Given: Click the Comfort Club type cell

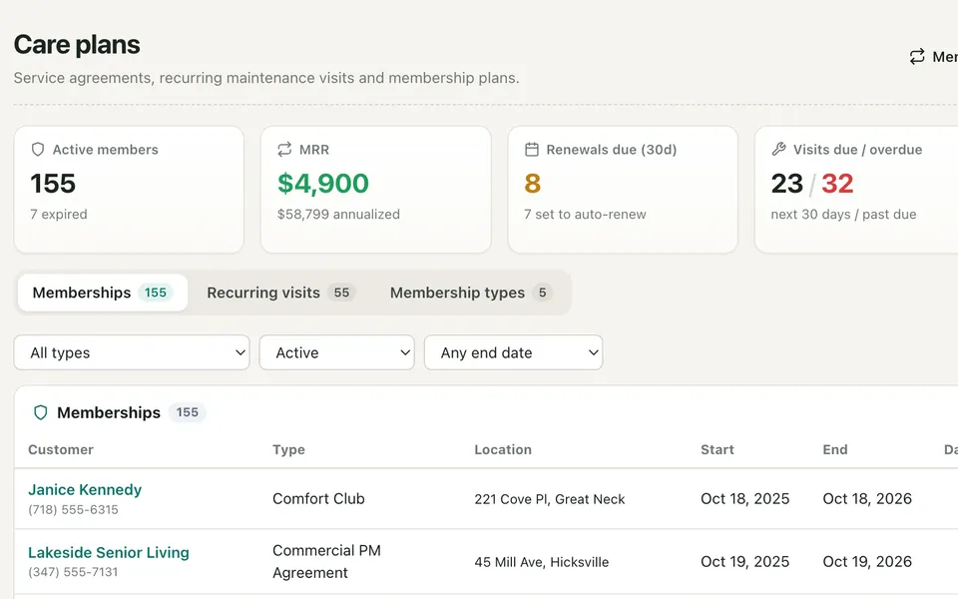Looking at the screenshot, I should 318,499.
